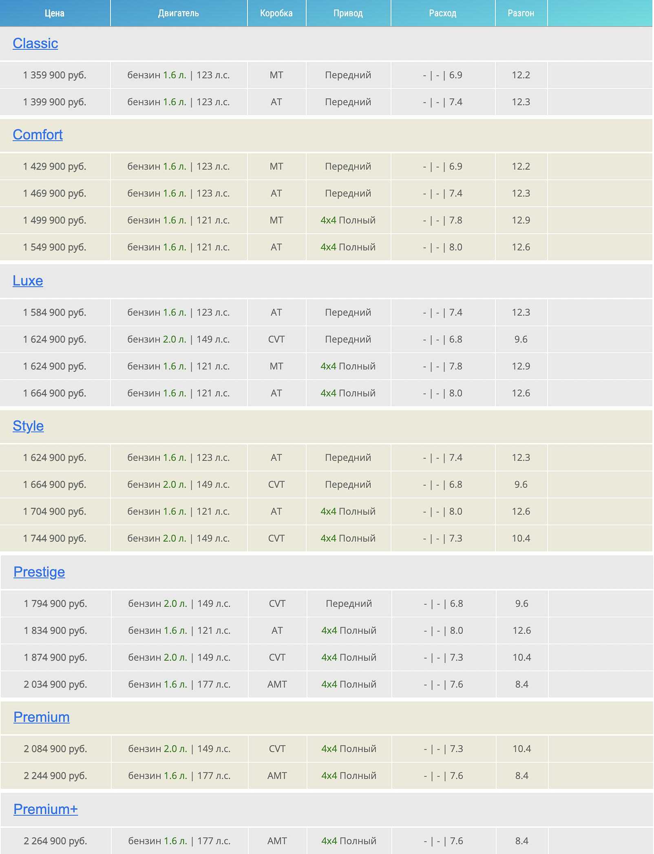The image size is (654, 854).
Task: Open the Premium trim link
Action: (x=42, y=717)
